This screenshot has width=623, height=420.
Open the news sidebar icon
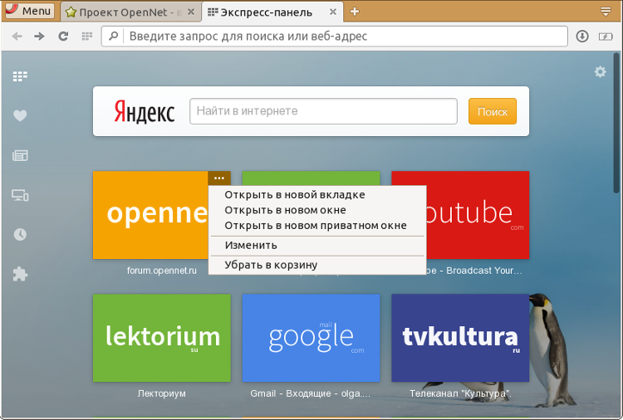[x=20, y=155]
